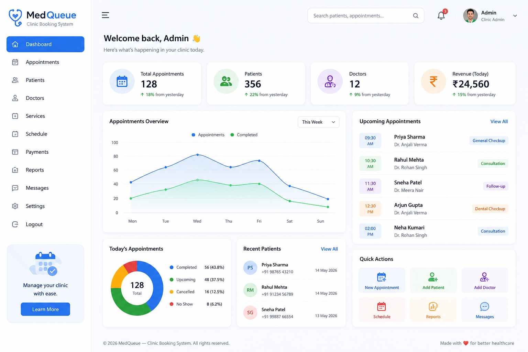
Task: Click View All for Recent Patients
Action: (329, 249)
